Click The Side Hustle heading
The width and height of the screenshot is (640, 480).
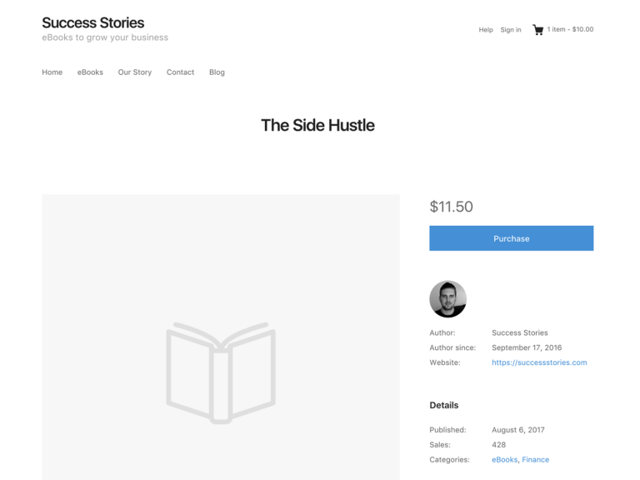point(317,125)
